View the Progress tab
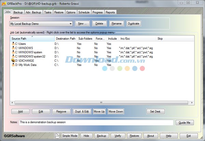 tap(97, 12)
